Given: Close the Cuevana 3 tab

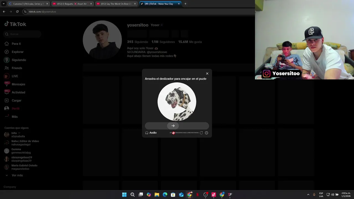Looking at the screenshot, I should point(47,4).
